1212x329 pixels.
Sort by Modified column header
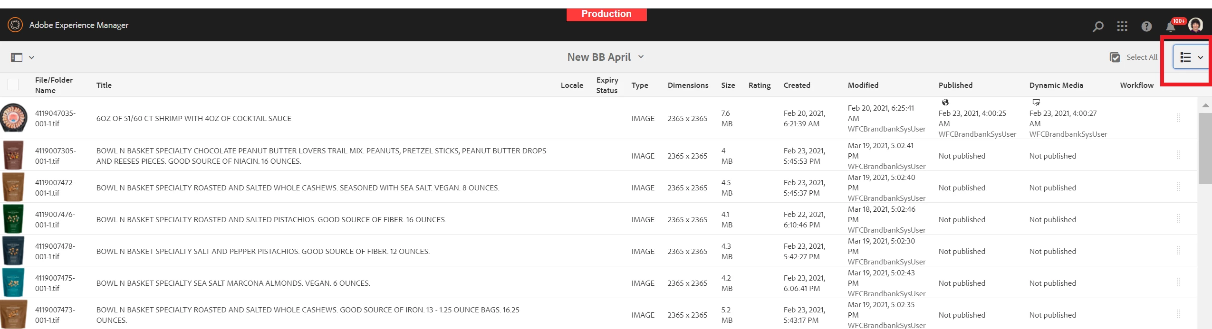[x=863, y=85]
